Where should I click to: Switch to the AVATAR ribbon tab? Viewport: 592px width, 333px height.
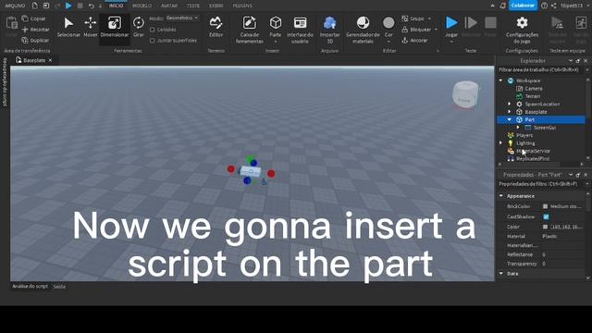pyautogui.click(x=168, y=6)
